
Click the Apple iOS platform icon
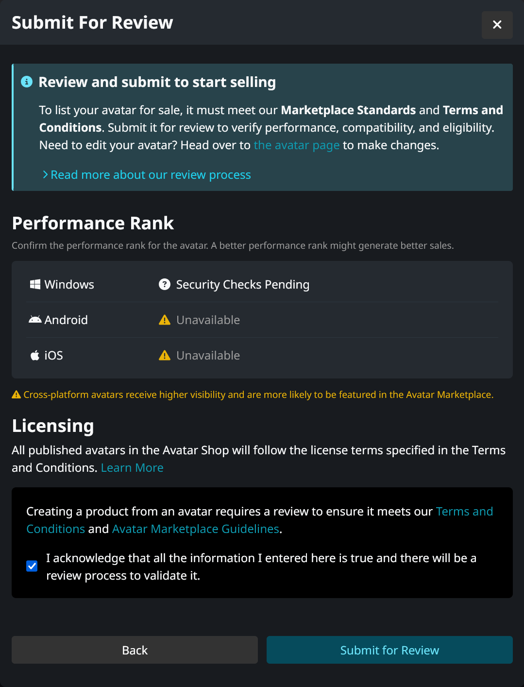pyautogui.click(x=35, y=355)
